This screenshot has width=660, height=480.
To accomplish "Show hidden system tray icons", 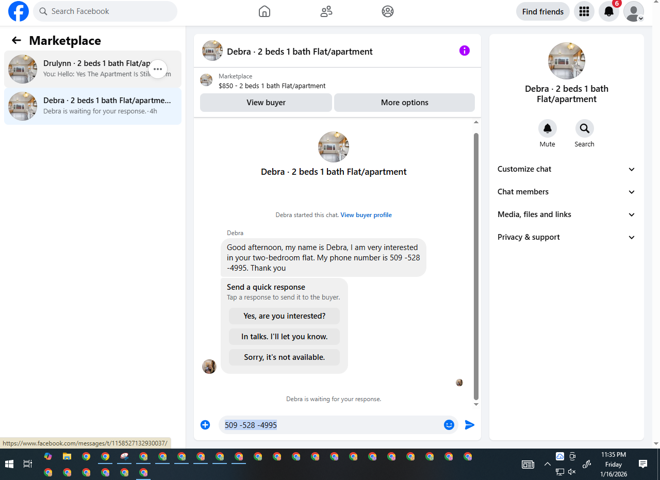I will (x=548, y=464).
